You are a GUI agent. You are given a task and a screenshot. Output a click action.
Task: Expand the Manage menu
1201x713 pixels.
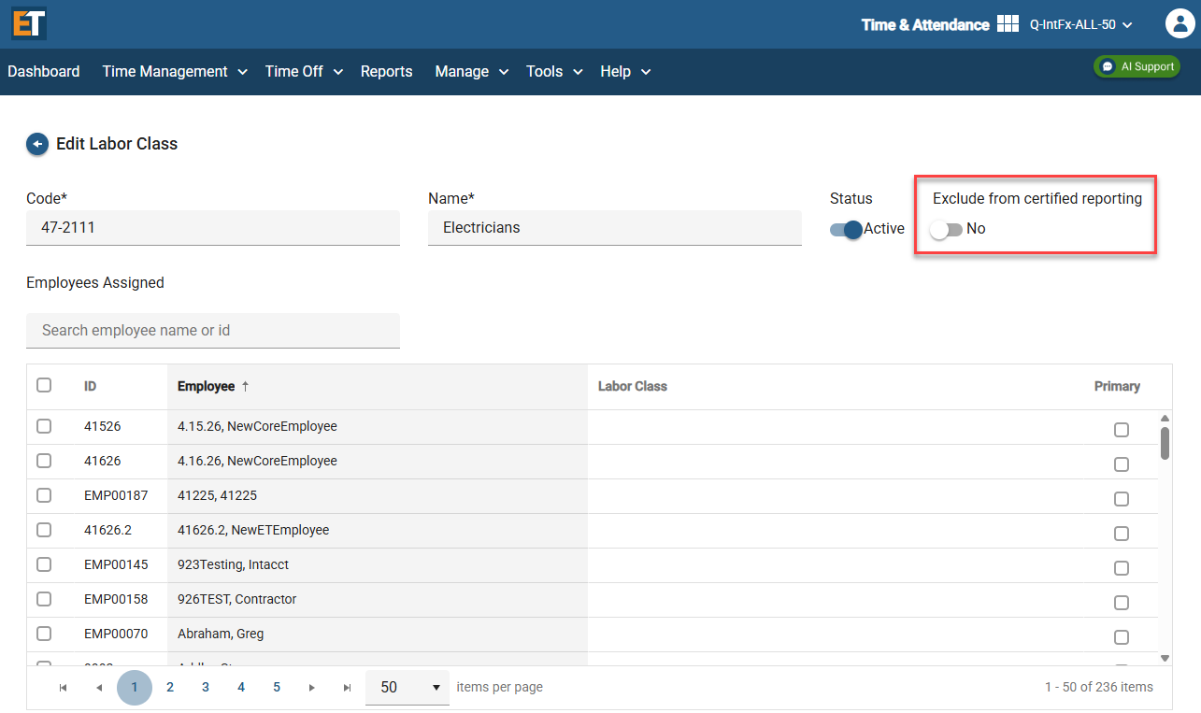tap(472, 71)
